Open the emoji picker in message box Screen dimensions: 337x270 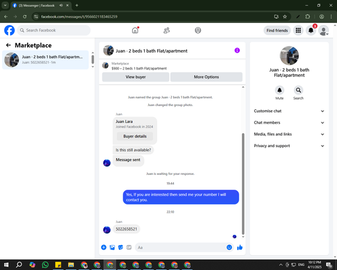(x=229, y=247)
